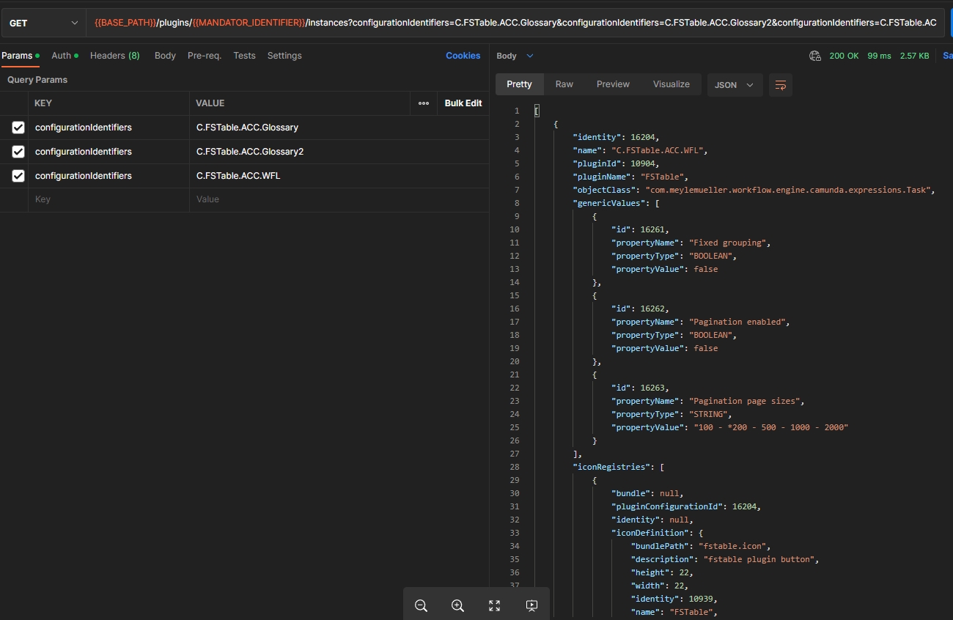Click the zoom out magnifier icon
Image resolution: width=953 pixels, height=620 pixels.
421,605
